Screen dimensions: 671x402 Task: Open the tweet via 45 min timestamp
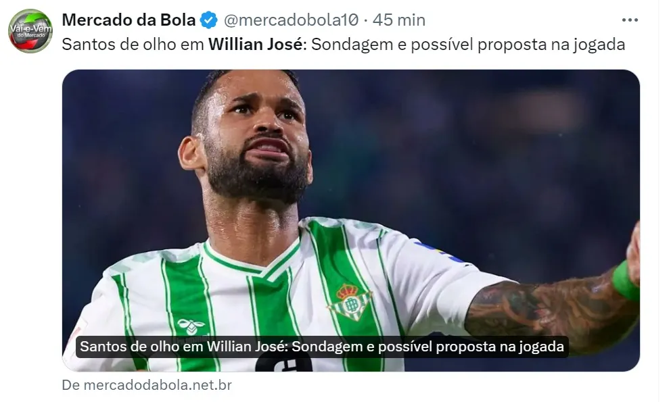pyautogui.click(x=399, y=20)
